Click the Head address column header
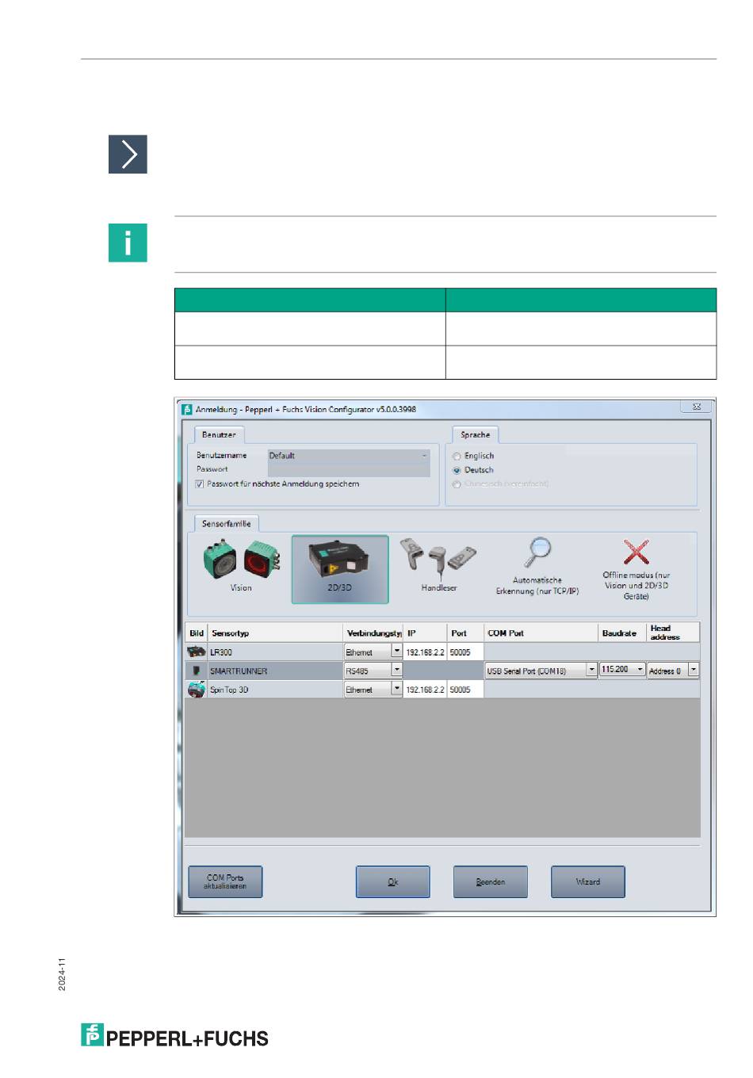 click(673, 633)
